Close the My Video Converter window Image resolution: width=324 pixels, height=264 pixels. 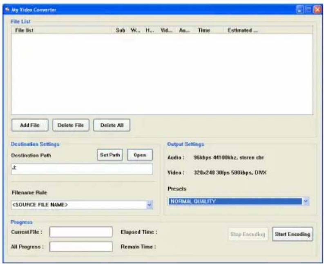(317, 10)
